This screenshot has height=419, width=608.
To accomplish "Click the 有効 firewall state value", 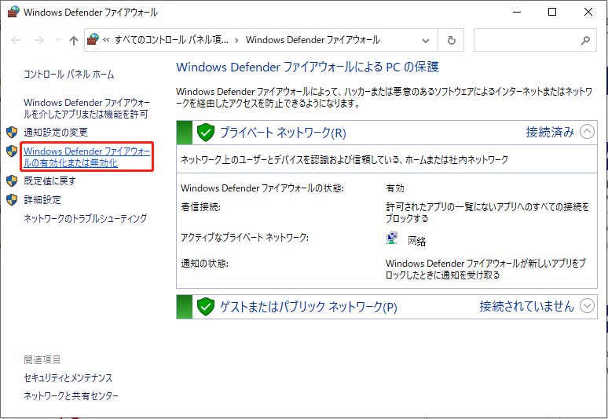I will pyautogui.click(x=395, y=188).
